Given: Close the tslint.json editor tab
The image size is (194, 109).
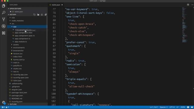Looking at the screenshot, I should [x=62, y=5].
